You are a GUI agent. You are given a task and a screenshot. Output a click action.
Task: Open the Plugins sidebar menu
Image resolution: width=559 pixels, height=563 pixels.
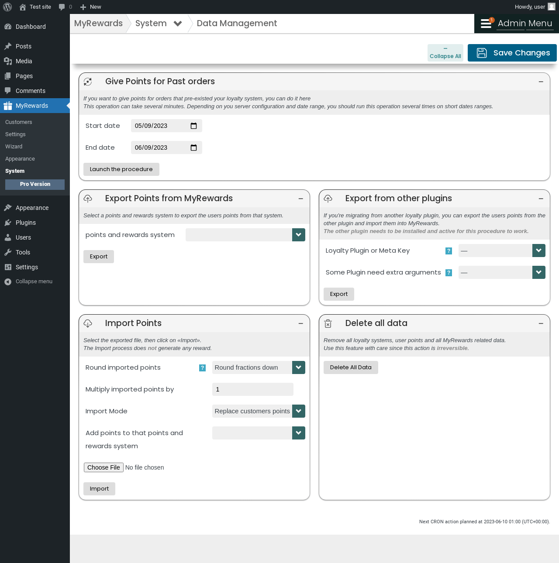(26, 223)
